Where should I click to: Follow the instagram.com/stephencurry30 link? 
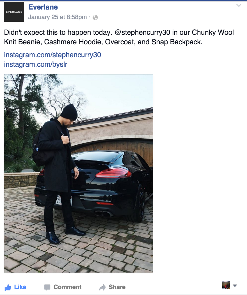(52, 55)
